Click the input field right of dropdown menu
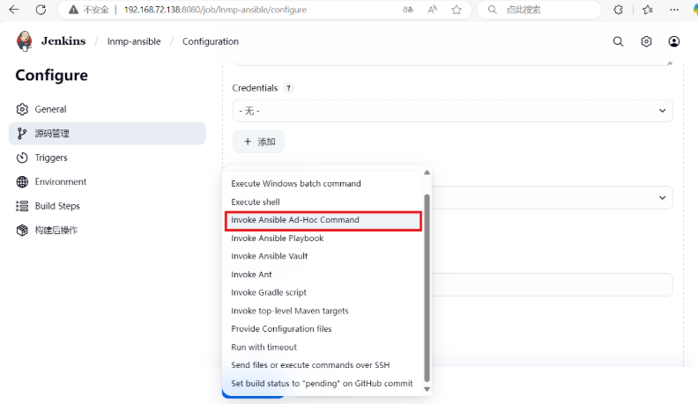Screen dimensions: 698x404 click(x=552, y=285)
